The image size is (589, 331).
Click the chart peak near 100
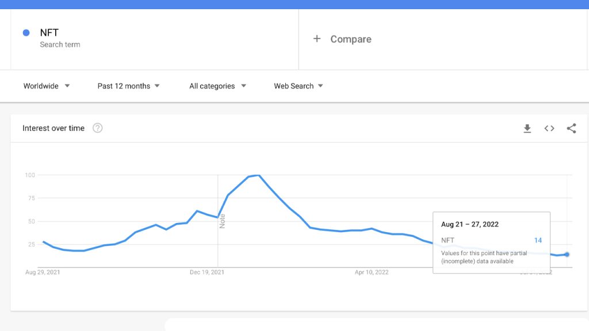pyautogui.click(x=259, y=175)
